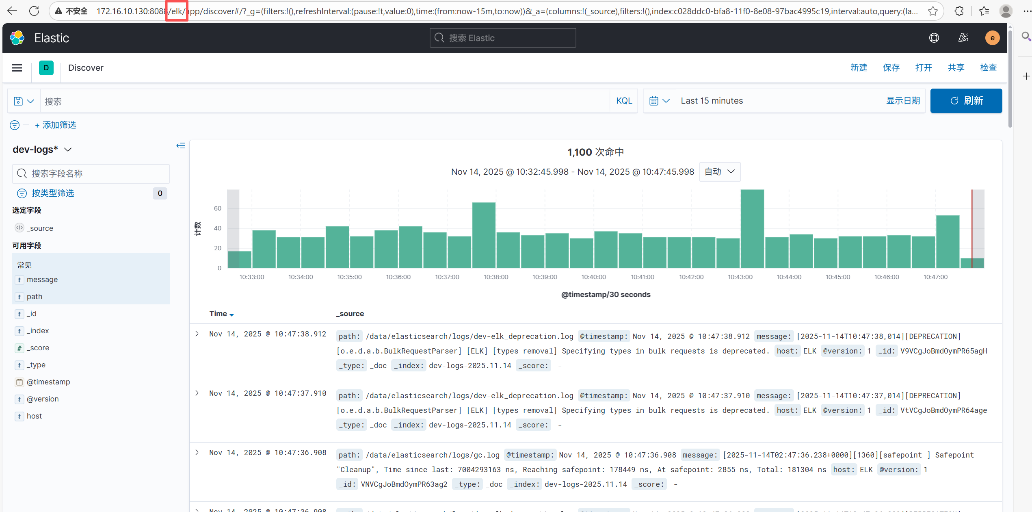Image resolution: width=1032 pixels, height=512 pixels.
Task: Expand the first log row details
Action: pyautogui.click(x=197, y=334)
